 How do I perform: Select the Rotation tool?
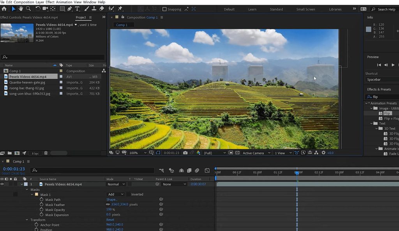click(x=38, y=9)
